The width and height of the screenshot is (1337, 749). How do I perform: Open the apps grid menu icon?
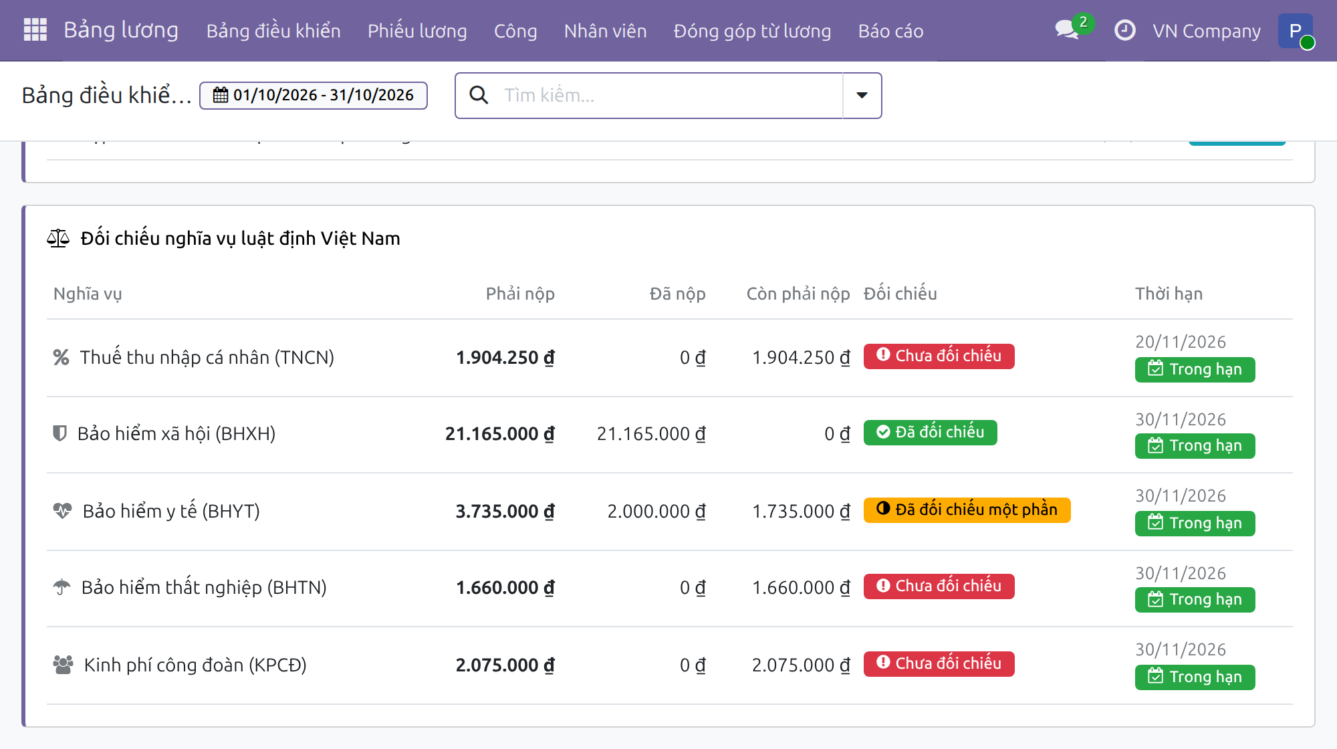click(x=35, y=30)
